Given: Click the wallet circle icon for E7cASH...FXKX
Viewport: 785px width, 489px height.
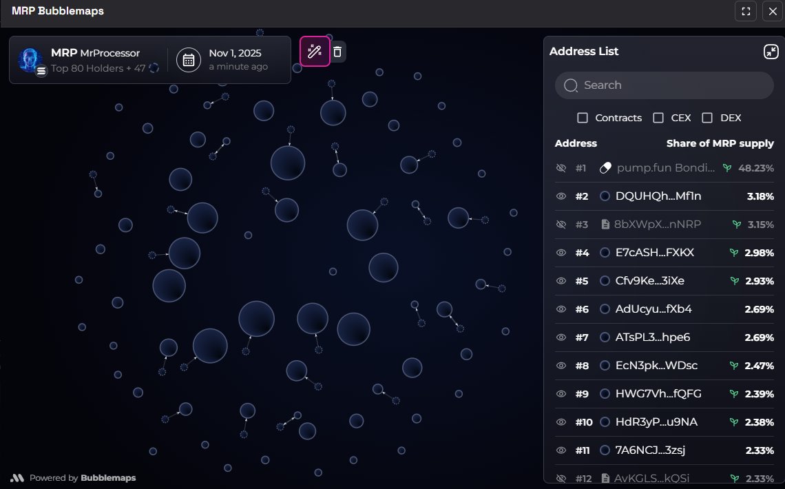Looking at the screenshot, I should [x=605, y=253].
